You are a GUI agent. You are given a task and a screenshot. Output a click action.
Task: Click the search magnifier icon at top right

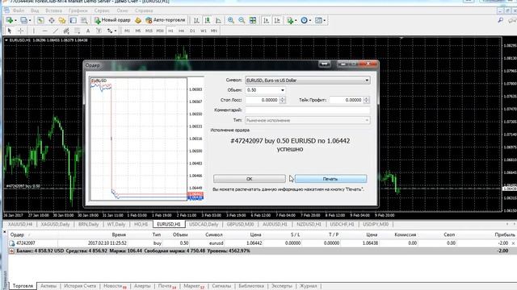(x=501, y=20)
